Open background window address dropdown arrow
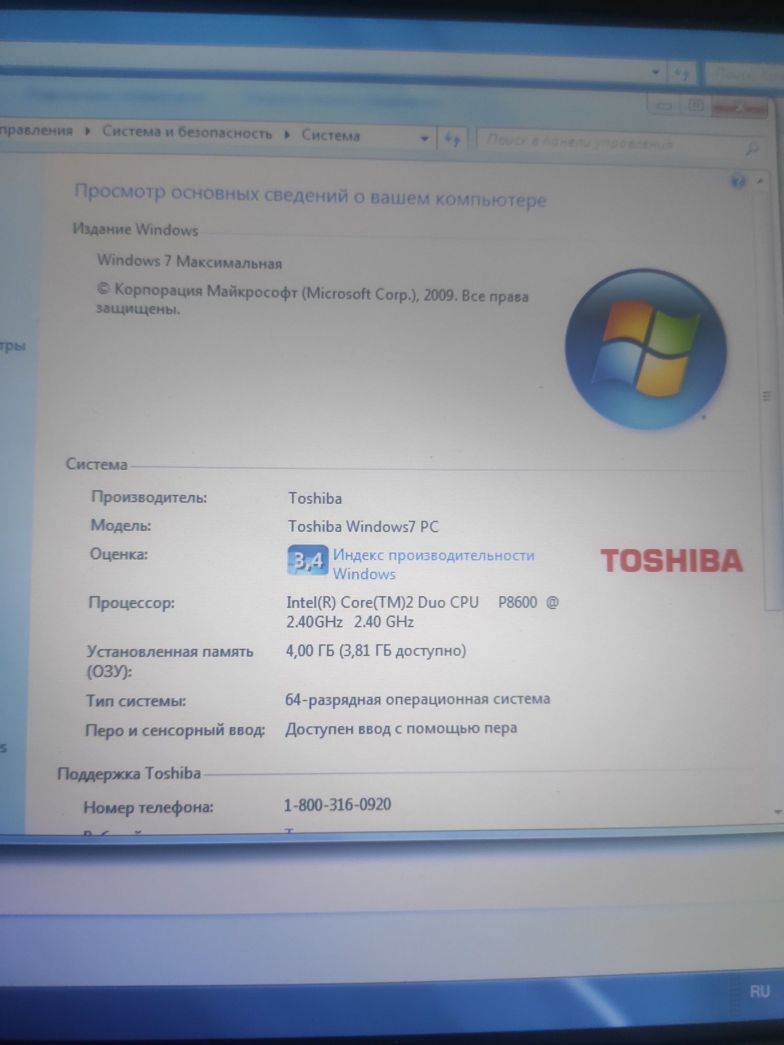This screenshot has height=1045, width=784. point(655,73)
